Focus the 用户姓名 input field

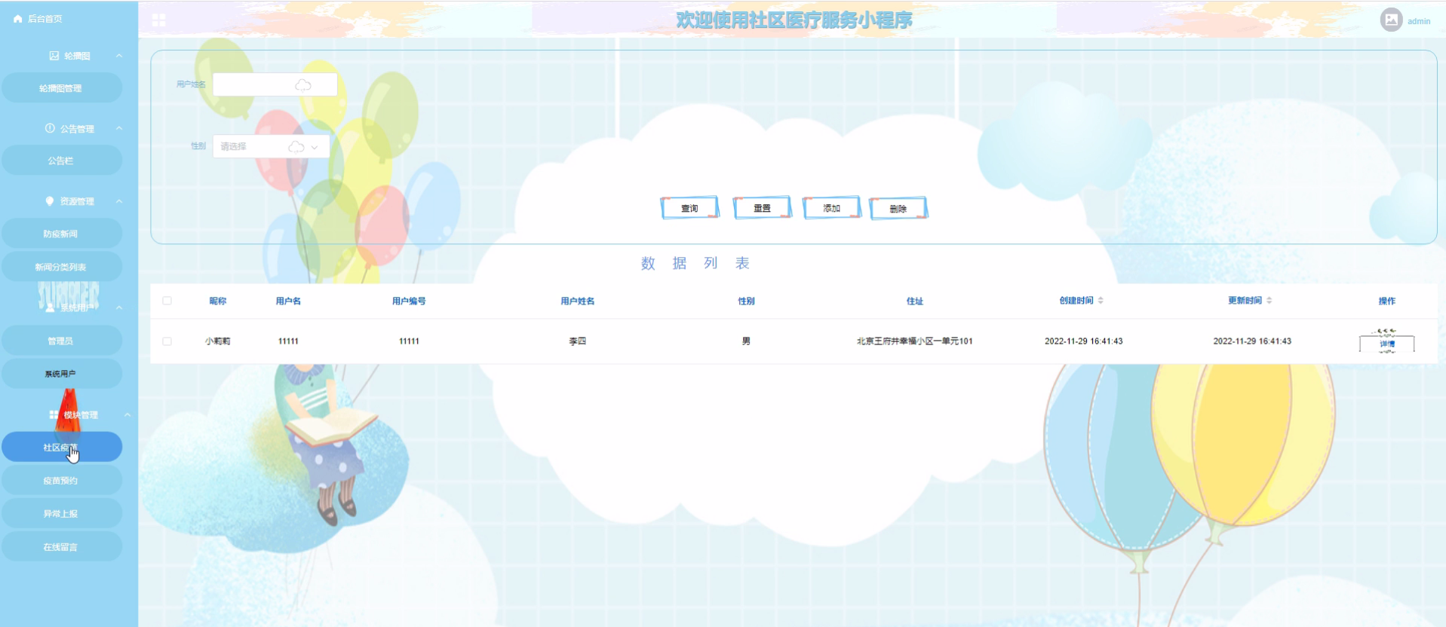click(275, 84)
